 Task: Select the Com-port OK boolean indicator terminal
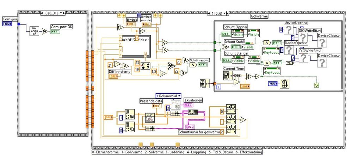pos(55,32)
